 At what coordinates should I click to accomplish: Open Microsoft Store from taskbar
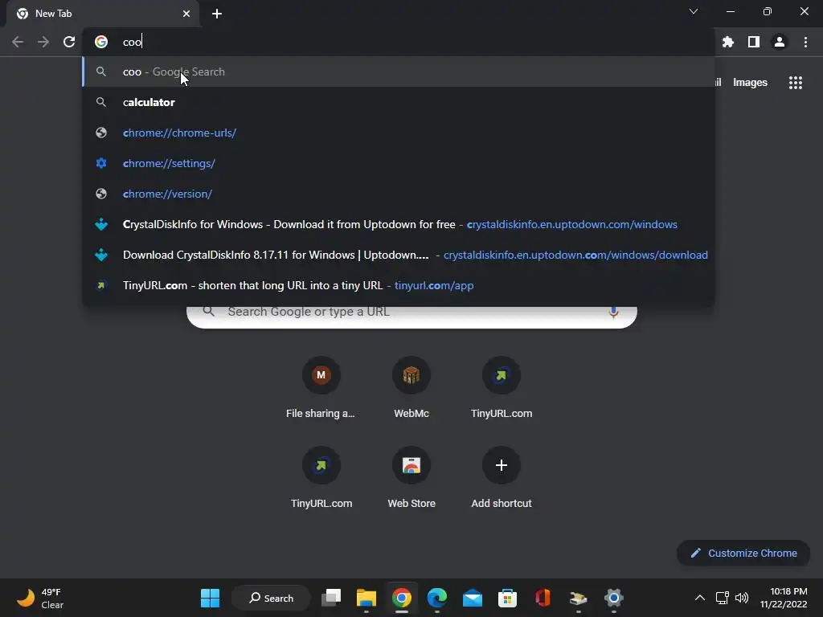pyautogui.click(x=508, y=598)
